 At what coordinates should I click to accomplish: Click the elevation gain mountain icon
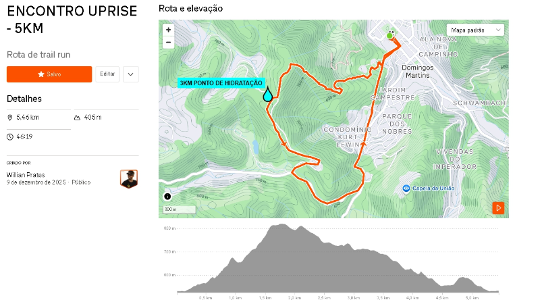tap(77, 118)
